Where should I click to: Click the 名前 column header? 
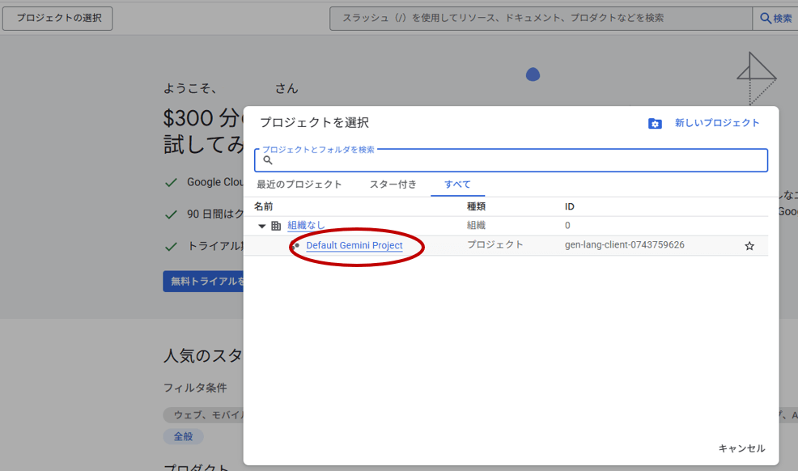[264, 206]
